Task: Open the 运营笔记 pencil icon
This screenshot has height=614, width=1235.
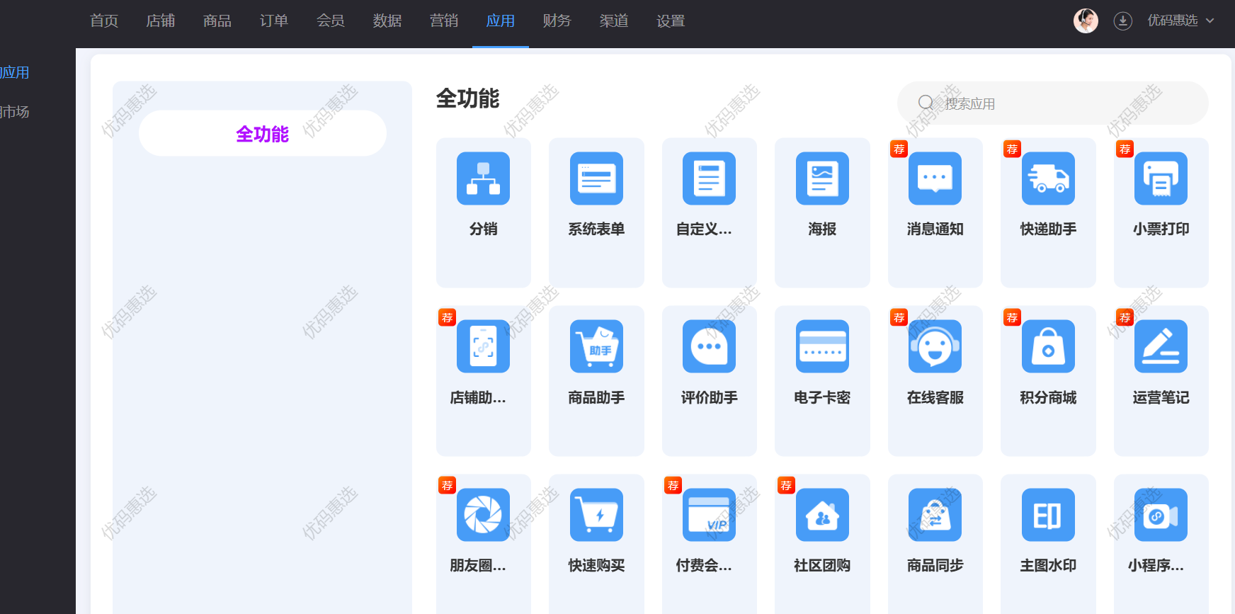Action: (x=1161, y=346)
